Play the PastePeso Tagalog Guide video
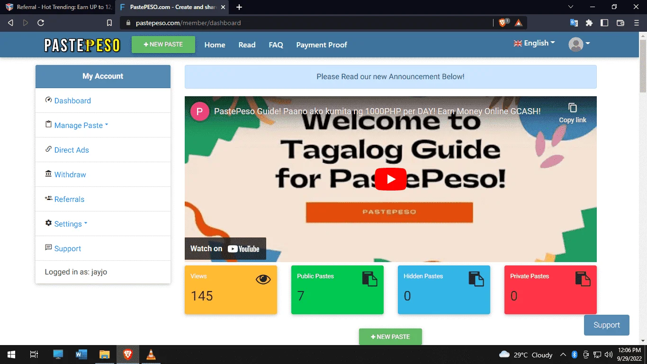The width and height of the screenshot is (647, 364). [391, 179]
